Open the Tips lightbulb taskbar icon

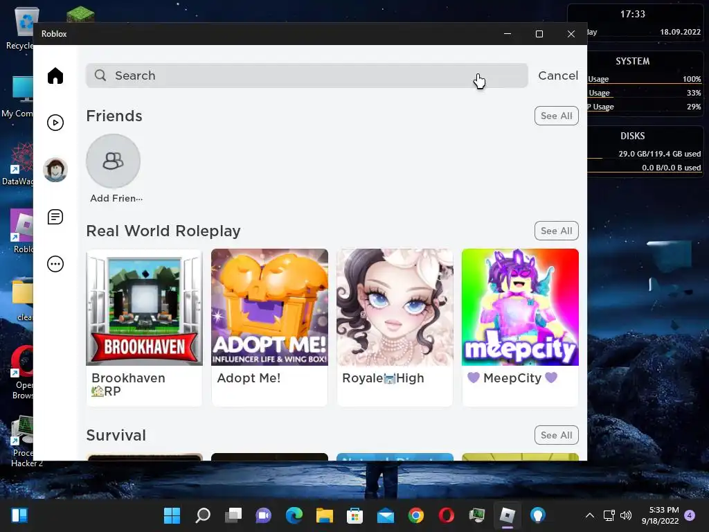point(537,515)
